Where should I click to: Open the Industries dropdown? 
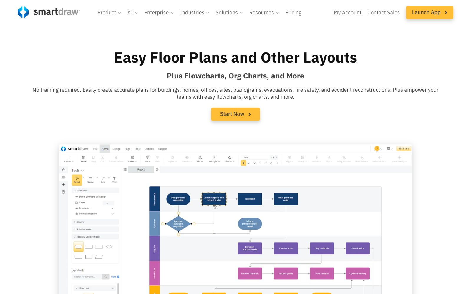(x=195, y=13)
